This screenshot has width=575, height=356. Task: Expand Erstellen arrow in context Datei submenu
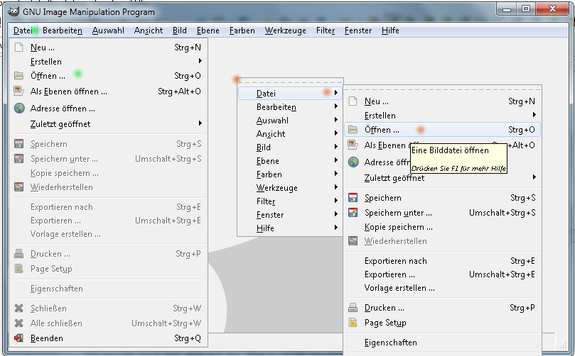(x=534, y=115)
